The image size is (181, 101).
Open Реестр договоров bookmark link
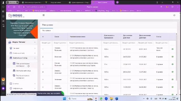click(x=40, y=11)
